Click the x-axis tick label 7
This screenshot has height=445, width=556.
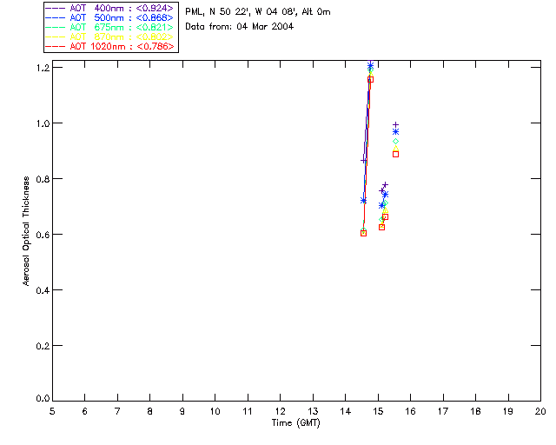coord(117,411)
